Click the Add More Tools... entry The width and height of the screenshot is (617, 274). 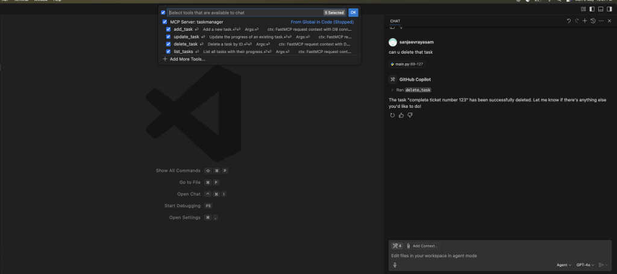pyautogui.click(x=187, y=59)
